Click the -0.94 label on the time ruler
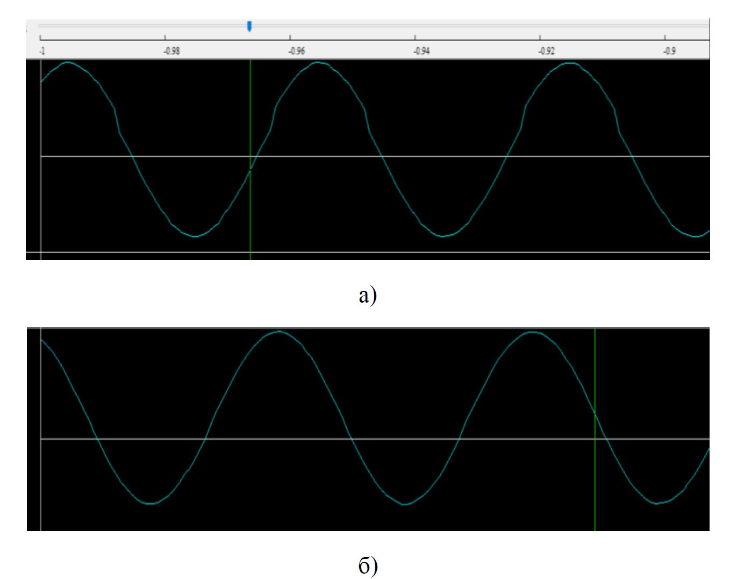The image size is (730, 579). pyautogui.click(x=422, y=51)
